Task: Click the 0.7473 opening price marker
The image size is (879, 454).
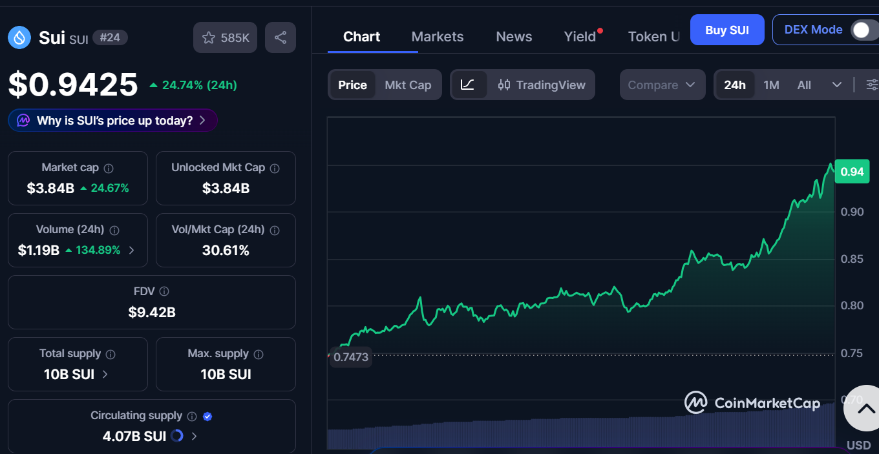Action: tap(350, 357)
